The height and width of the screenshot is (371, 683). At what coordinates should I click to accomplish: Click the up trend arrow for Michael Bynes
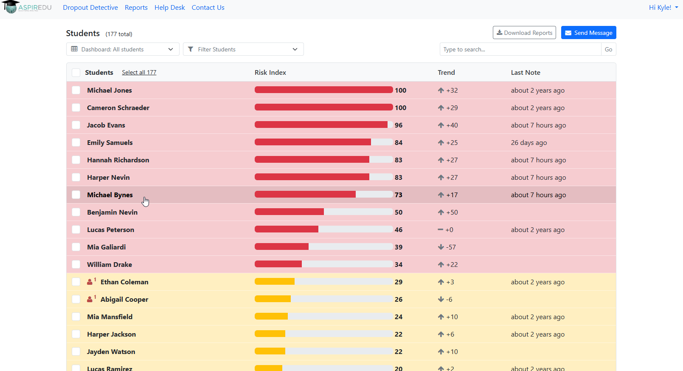coord(441,195)
